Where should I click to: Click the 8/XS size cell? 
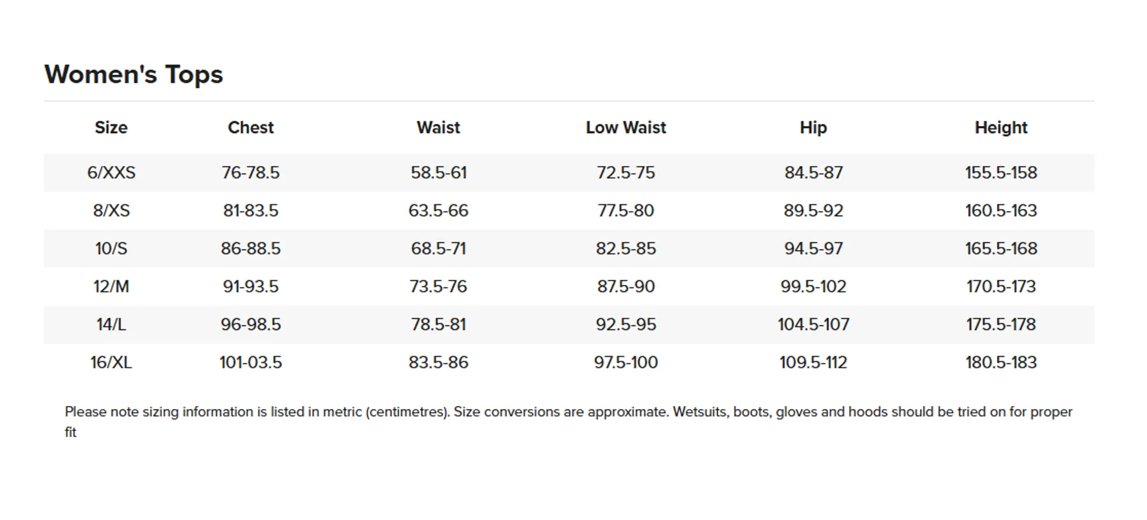(x=111, y=210)
